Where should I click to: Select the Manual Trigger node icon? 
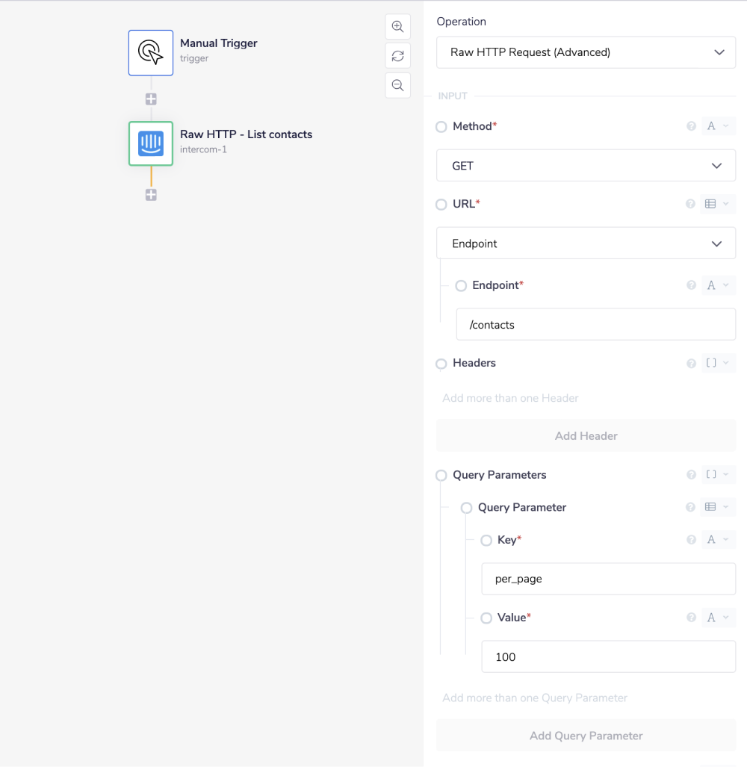coord(150,52)
